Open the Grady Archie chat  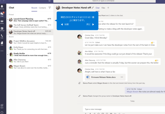30,54
